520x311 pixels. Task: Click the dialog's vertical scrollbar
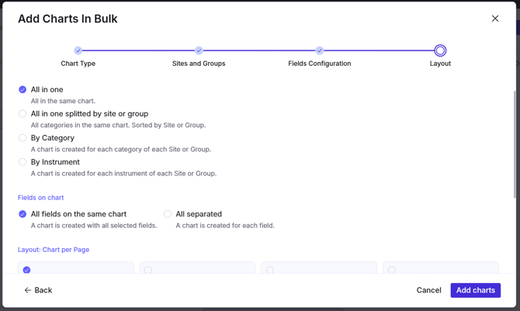coord(515,144)
